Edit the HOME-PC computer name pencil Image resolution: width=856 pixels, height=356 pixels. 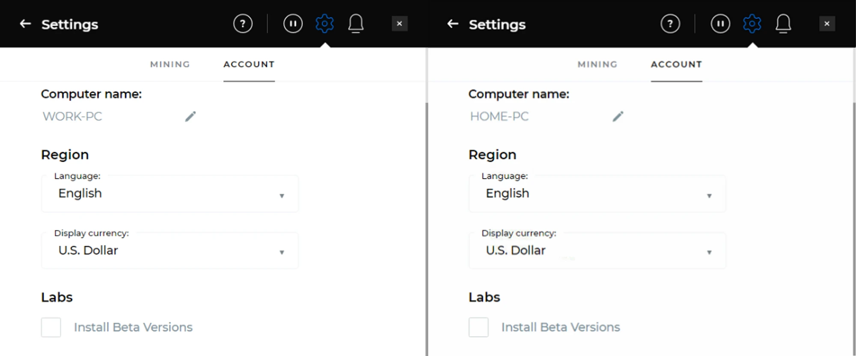(618, 116)
